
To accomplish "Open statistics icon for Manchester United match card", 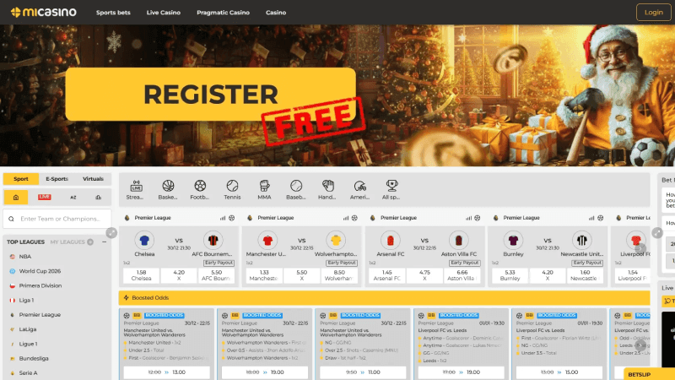I will (x=346, y=218).
